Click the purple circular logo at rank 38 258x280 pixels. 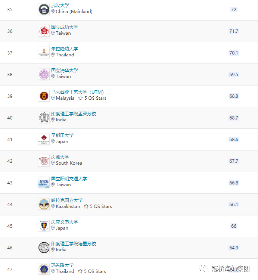coord(44,74)
